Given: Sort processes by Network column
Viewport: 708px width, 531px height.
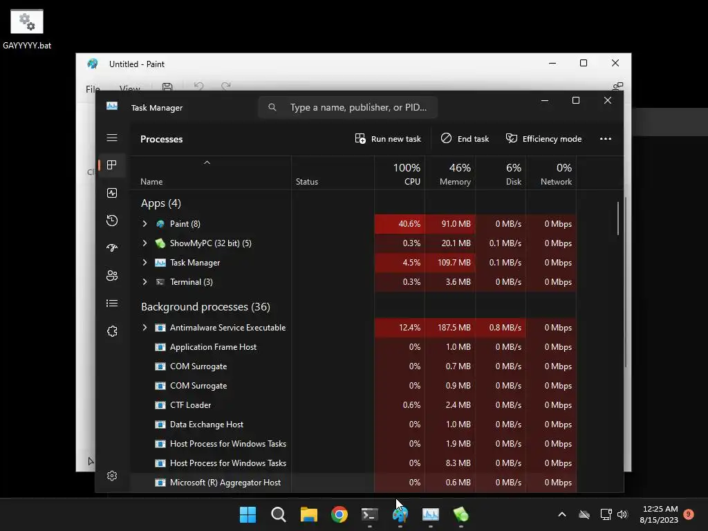Looking at the screenshot, I should [x=551, y=174].
